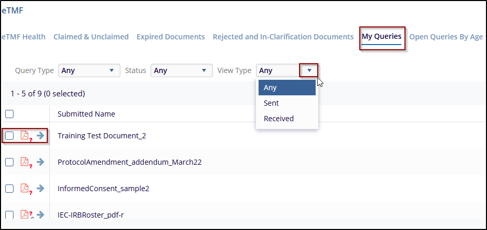Click PDF query icon for ProtocolAmendment_addendum_March22
The width and height of the screenshot is (487, 230).
pos(24,162)
